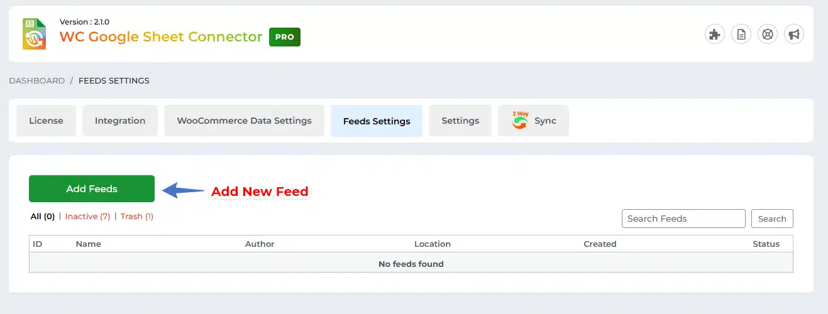Open the documentation page icon
The height and width of the screenshot is (314, 828).
click(741, 35)
